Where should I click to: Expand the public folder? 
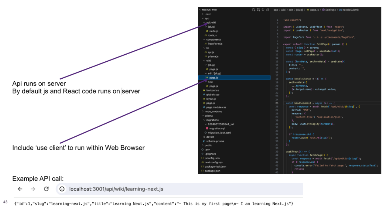208,145
